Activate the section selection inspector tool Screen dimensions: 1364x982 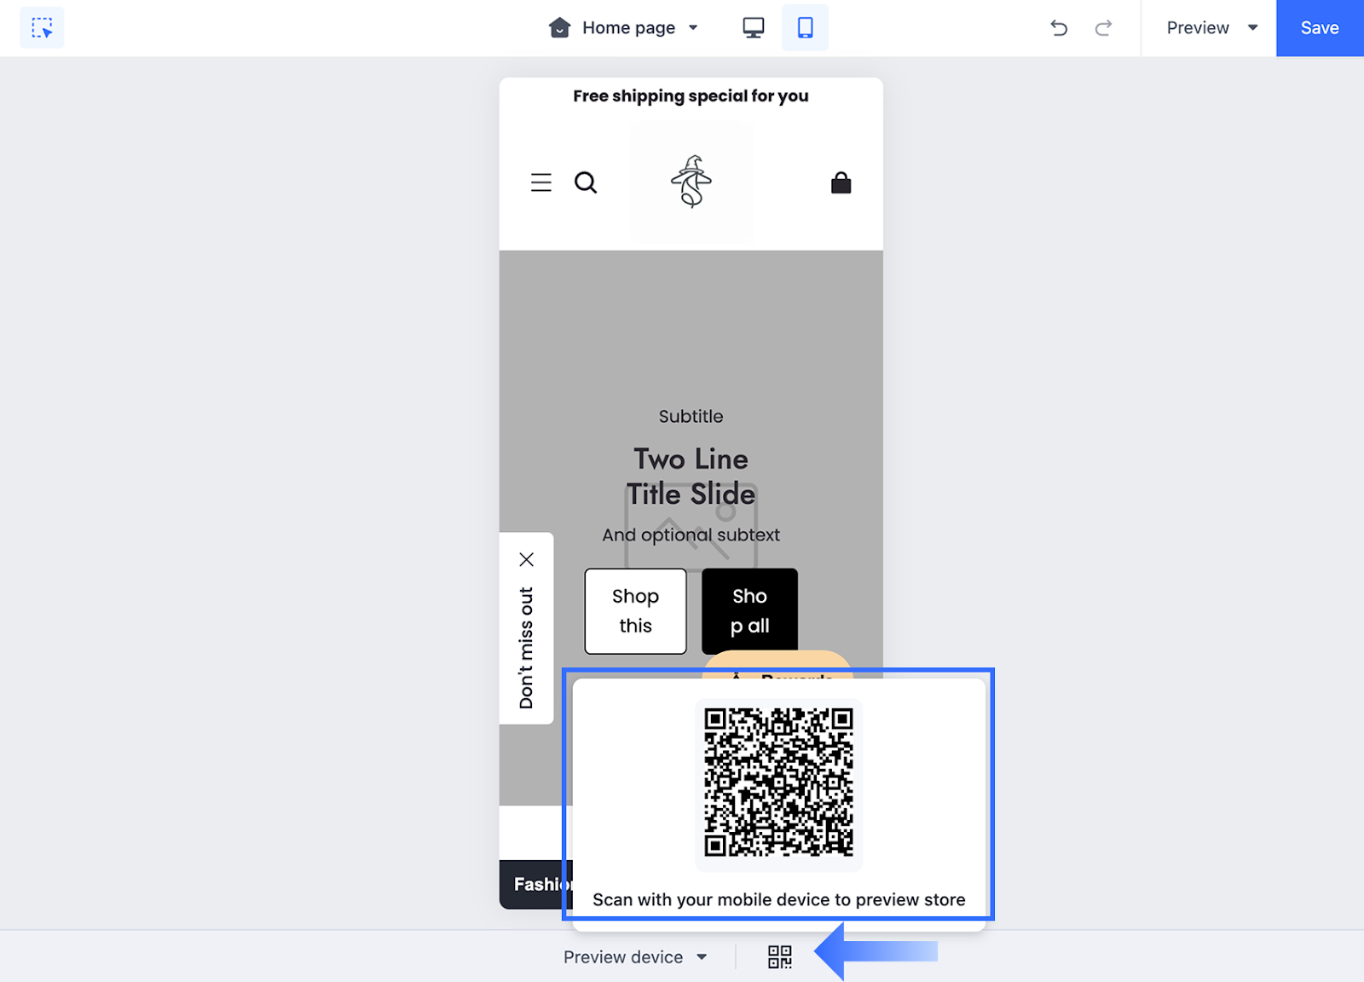tap(42, 28)
